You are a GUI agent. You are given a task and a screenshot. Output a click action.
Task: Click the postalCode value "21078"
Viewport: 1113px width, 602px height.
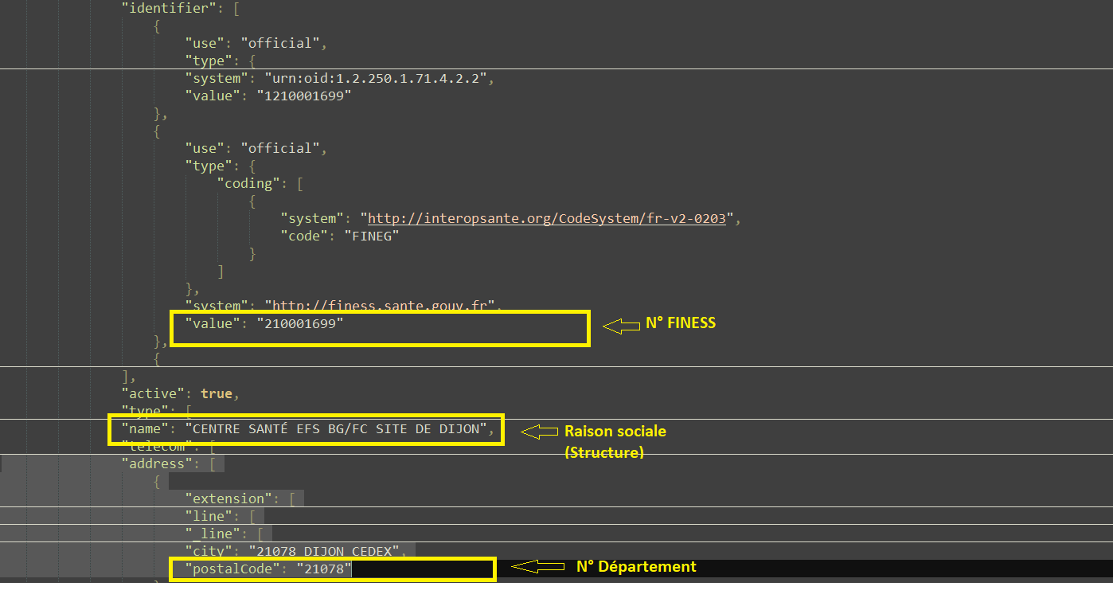point(323,568)
